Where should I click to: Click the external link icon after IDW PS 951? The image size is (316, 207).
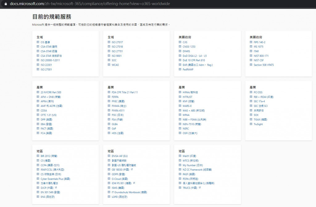pyautogui.click(x=134, y=183)
